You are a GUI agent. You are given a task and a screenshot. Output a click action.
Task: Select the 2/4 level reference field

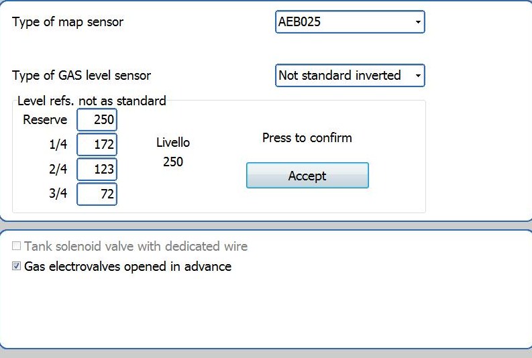[x=97, y=170]
